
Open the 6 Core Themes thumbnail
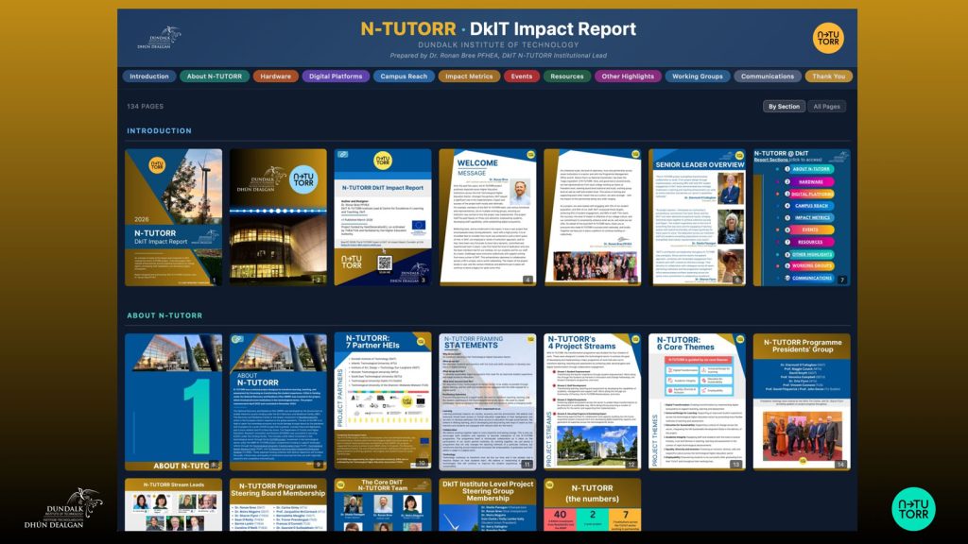pos(698,402)
